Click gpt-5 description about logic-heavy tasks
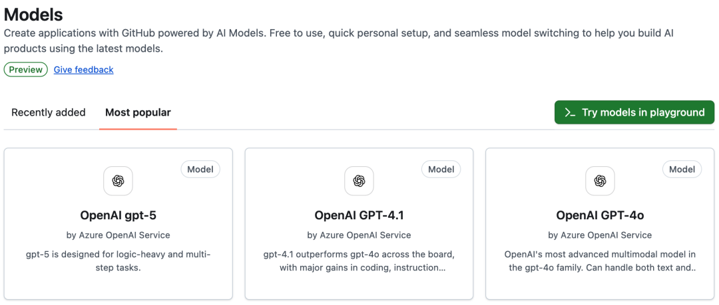The height and width of the screenshot is (305, 719). click(118, 260)
